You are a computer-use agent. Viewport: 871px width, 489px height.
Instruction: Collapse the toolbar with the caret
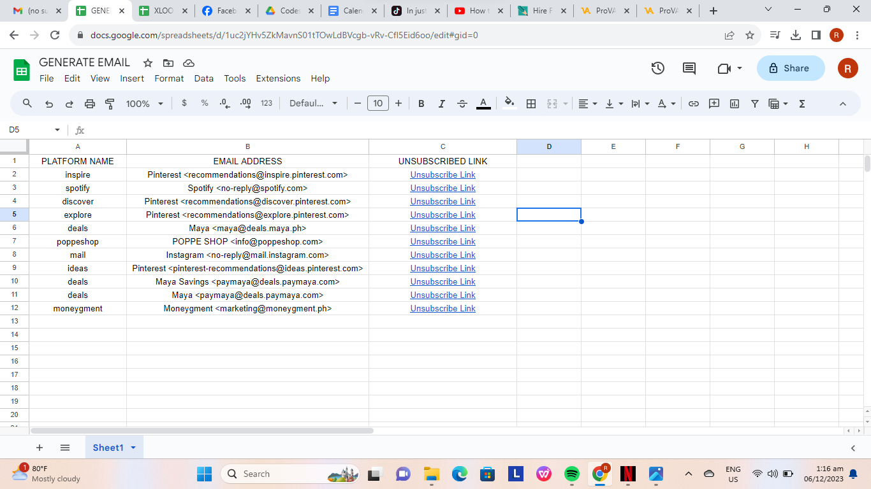tap(843, 103)
